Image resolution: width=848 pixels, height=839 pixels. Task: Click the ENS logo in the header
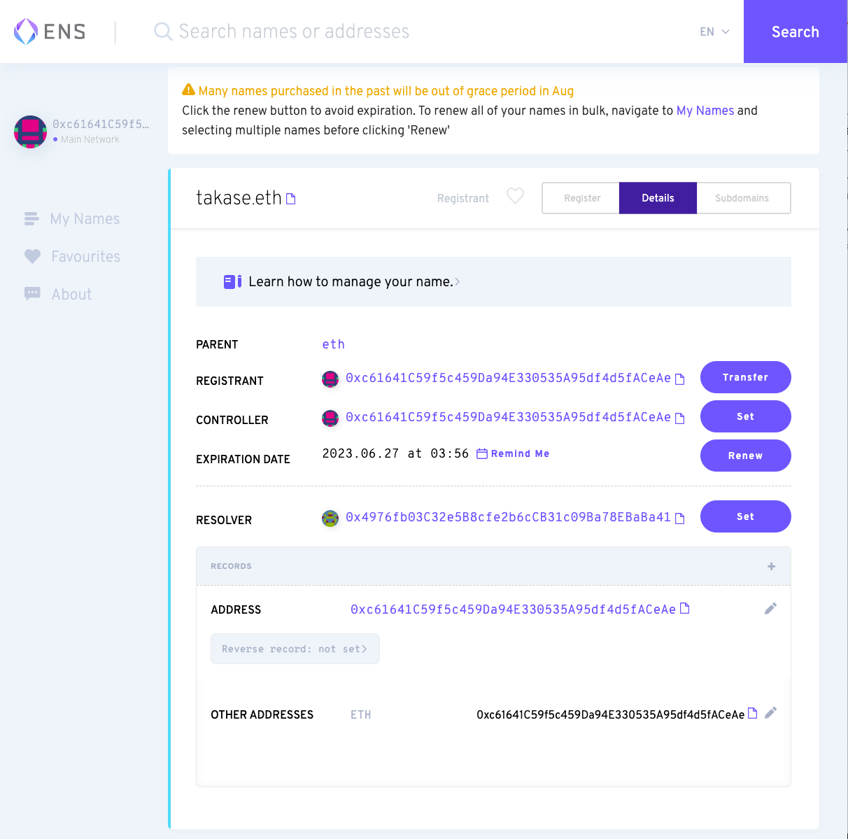click(49, 31)
